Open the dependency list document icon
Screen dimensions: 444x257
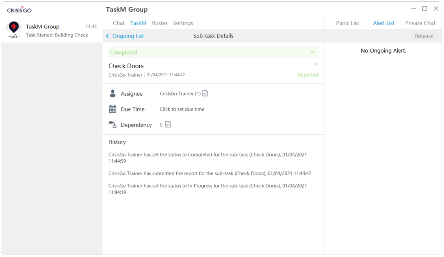point(168,124)
